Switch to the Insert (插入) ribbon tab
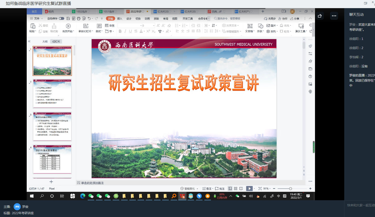 click(x=119, y=19)
